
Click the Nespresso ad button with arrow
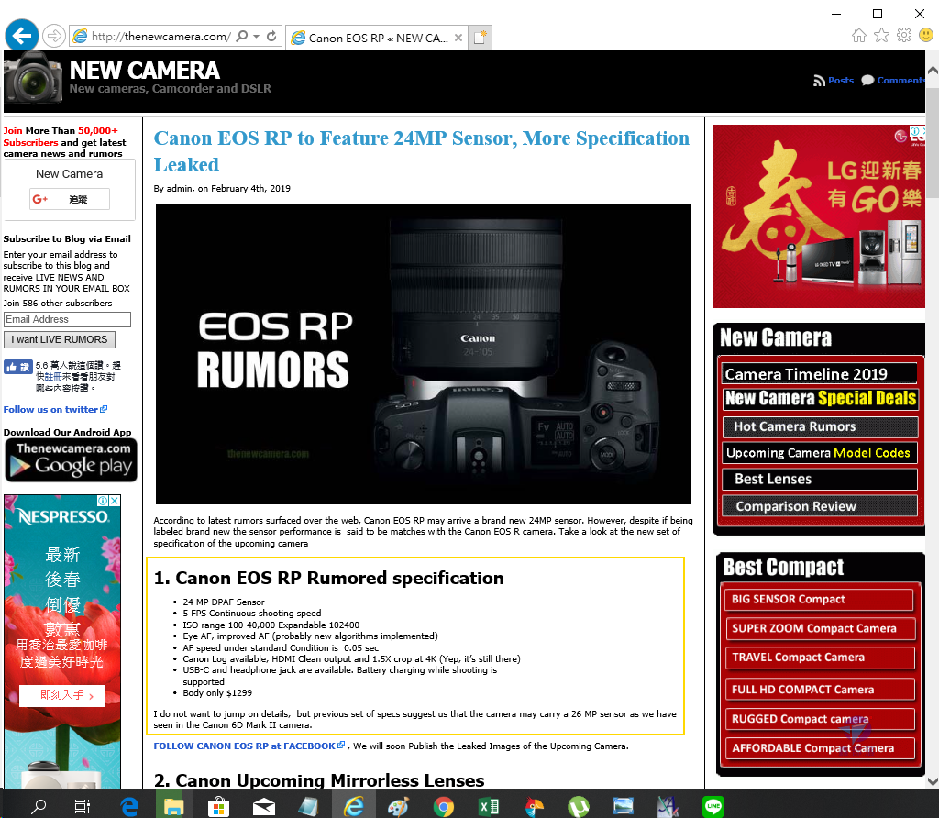tap(62, 695)
